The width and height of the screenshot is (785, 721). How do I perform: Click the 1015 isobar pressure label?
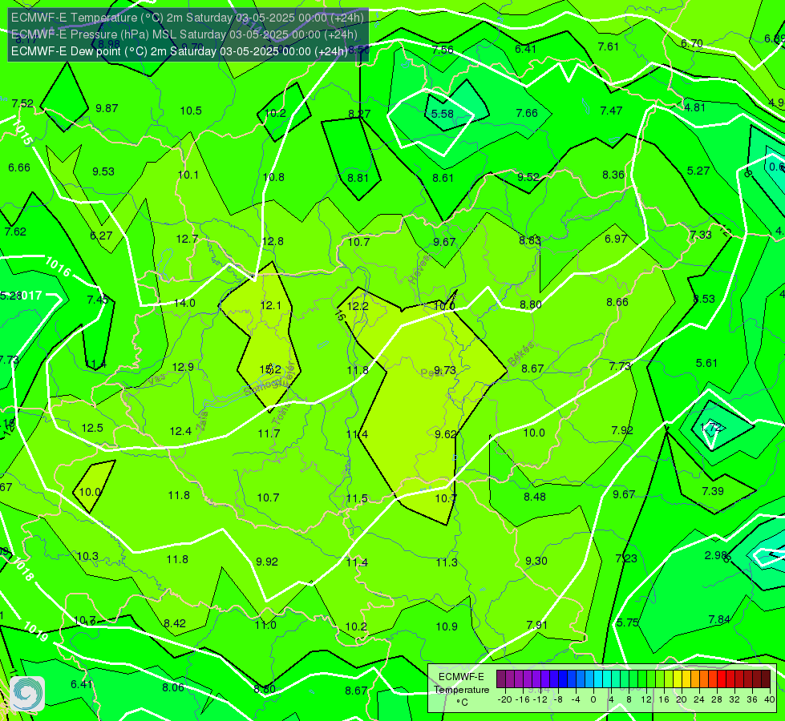click(22, 132)
